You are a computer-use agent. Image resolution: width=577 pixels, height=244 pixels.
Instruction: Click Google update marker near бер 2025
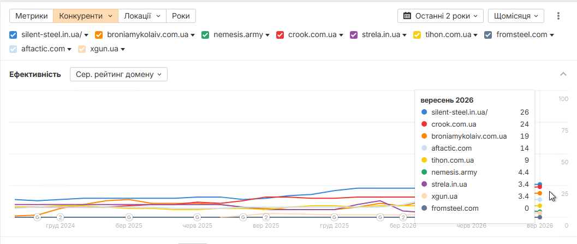[129, 217]
